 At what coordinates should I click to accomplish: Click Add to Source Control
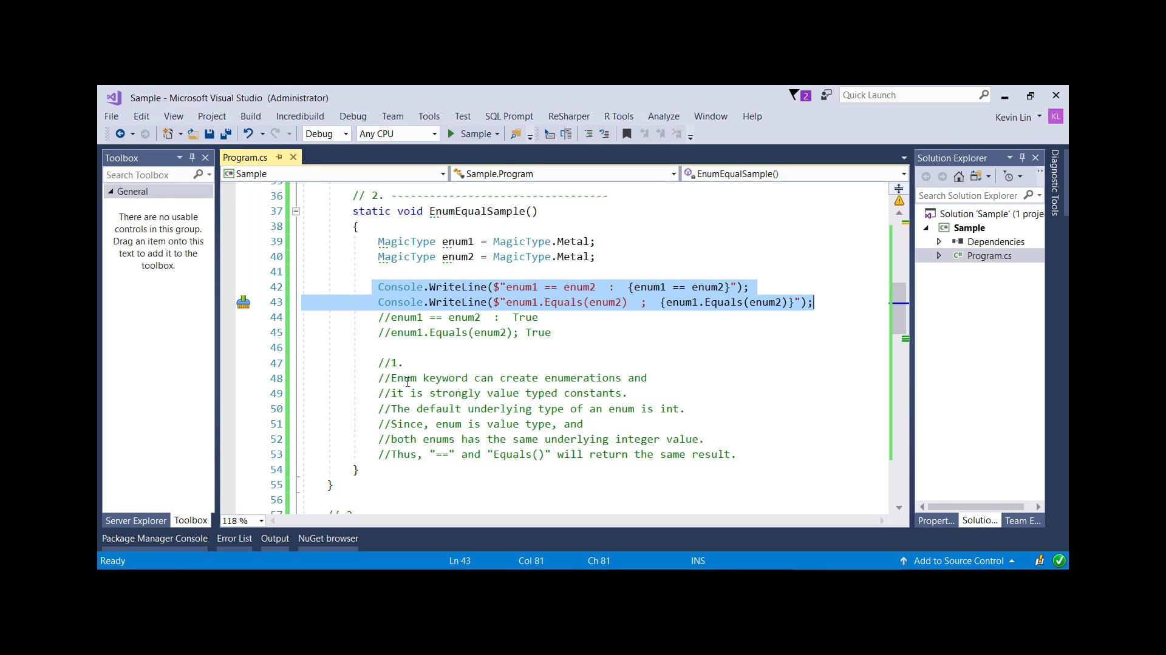[x=958, y=561]
